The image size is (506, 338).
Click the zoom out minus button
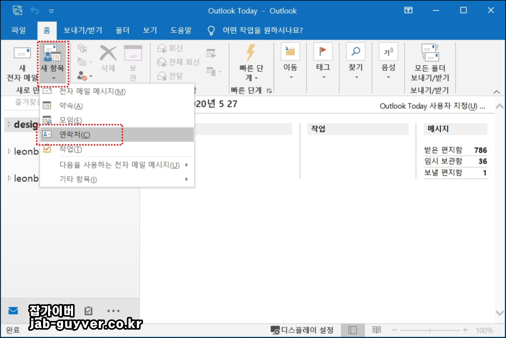(x=395, y=330)
